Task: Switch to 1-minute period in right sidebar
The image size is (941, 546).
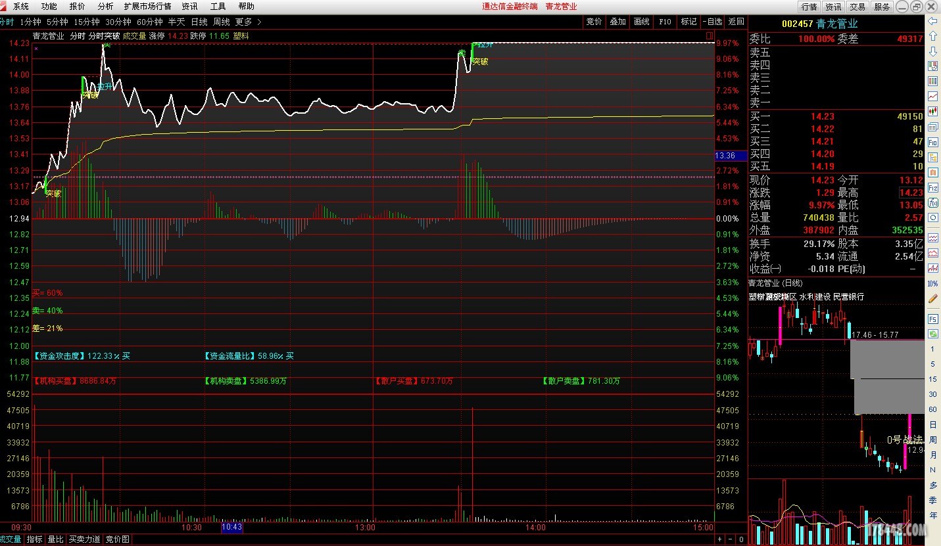Action: (932, 349)
